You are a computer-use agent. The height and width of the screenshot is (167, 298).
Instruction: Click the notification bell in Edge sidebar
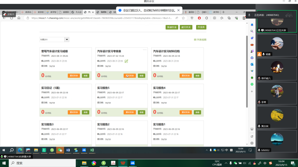coord(252,25)
